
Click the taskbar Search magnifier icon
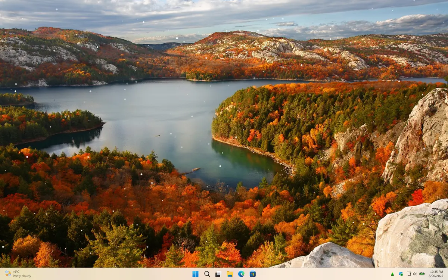coord(207,274)
